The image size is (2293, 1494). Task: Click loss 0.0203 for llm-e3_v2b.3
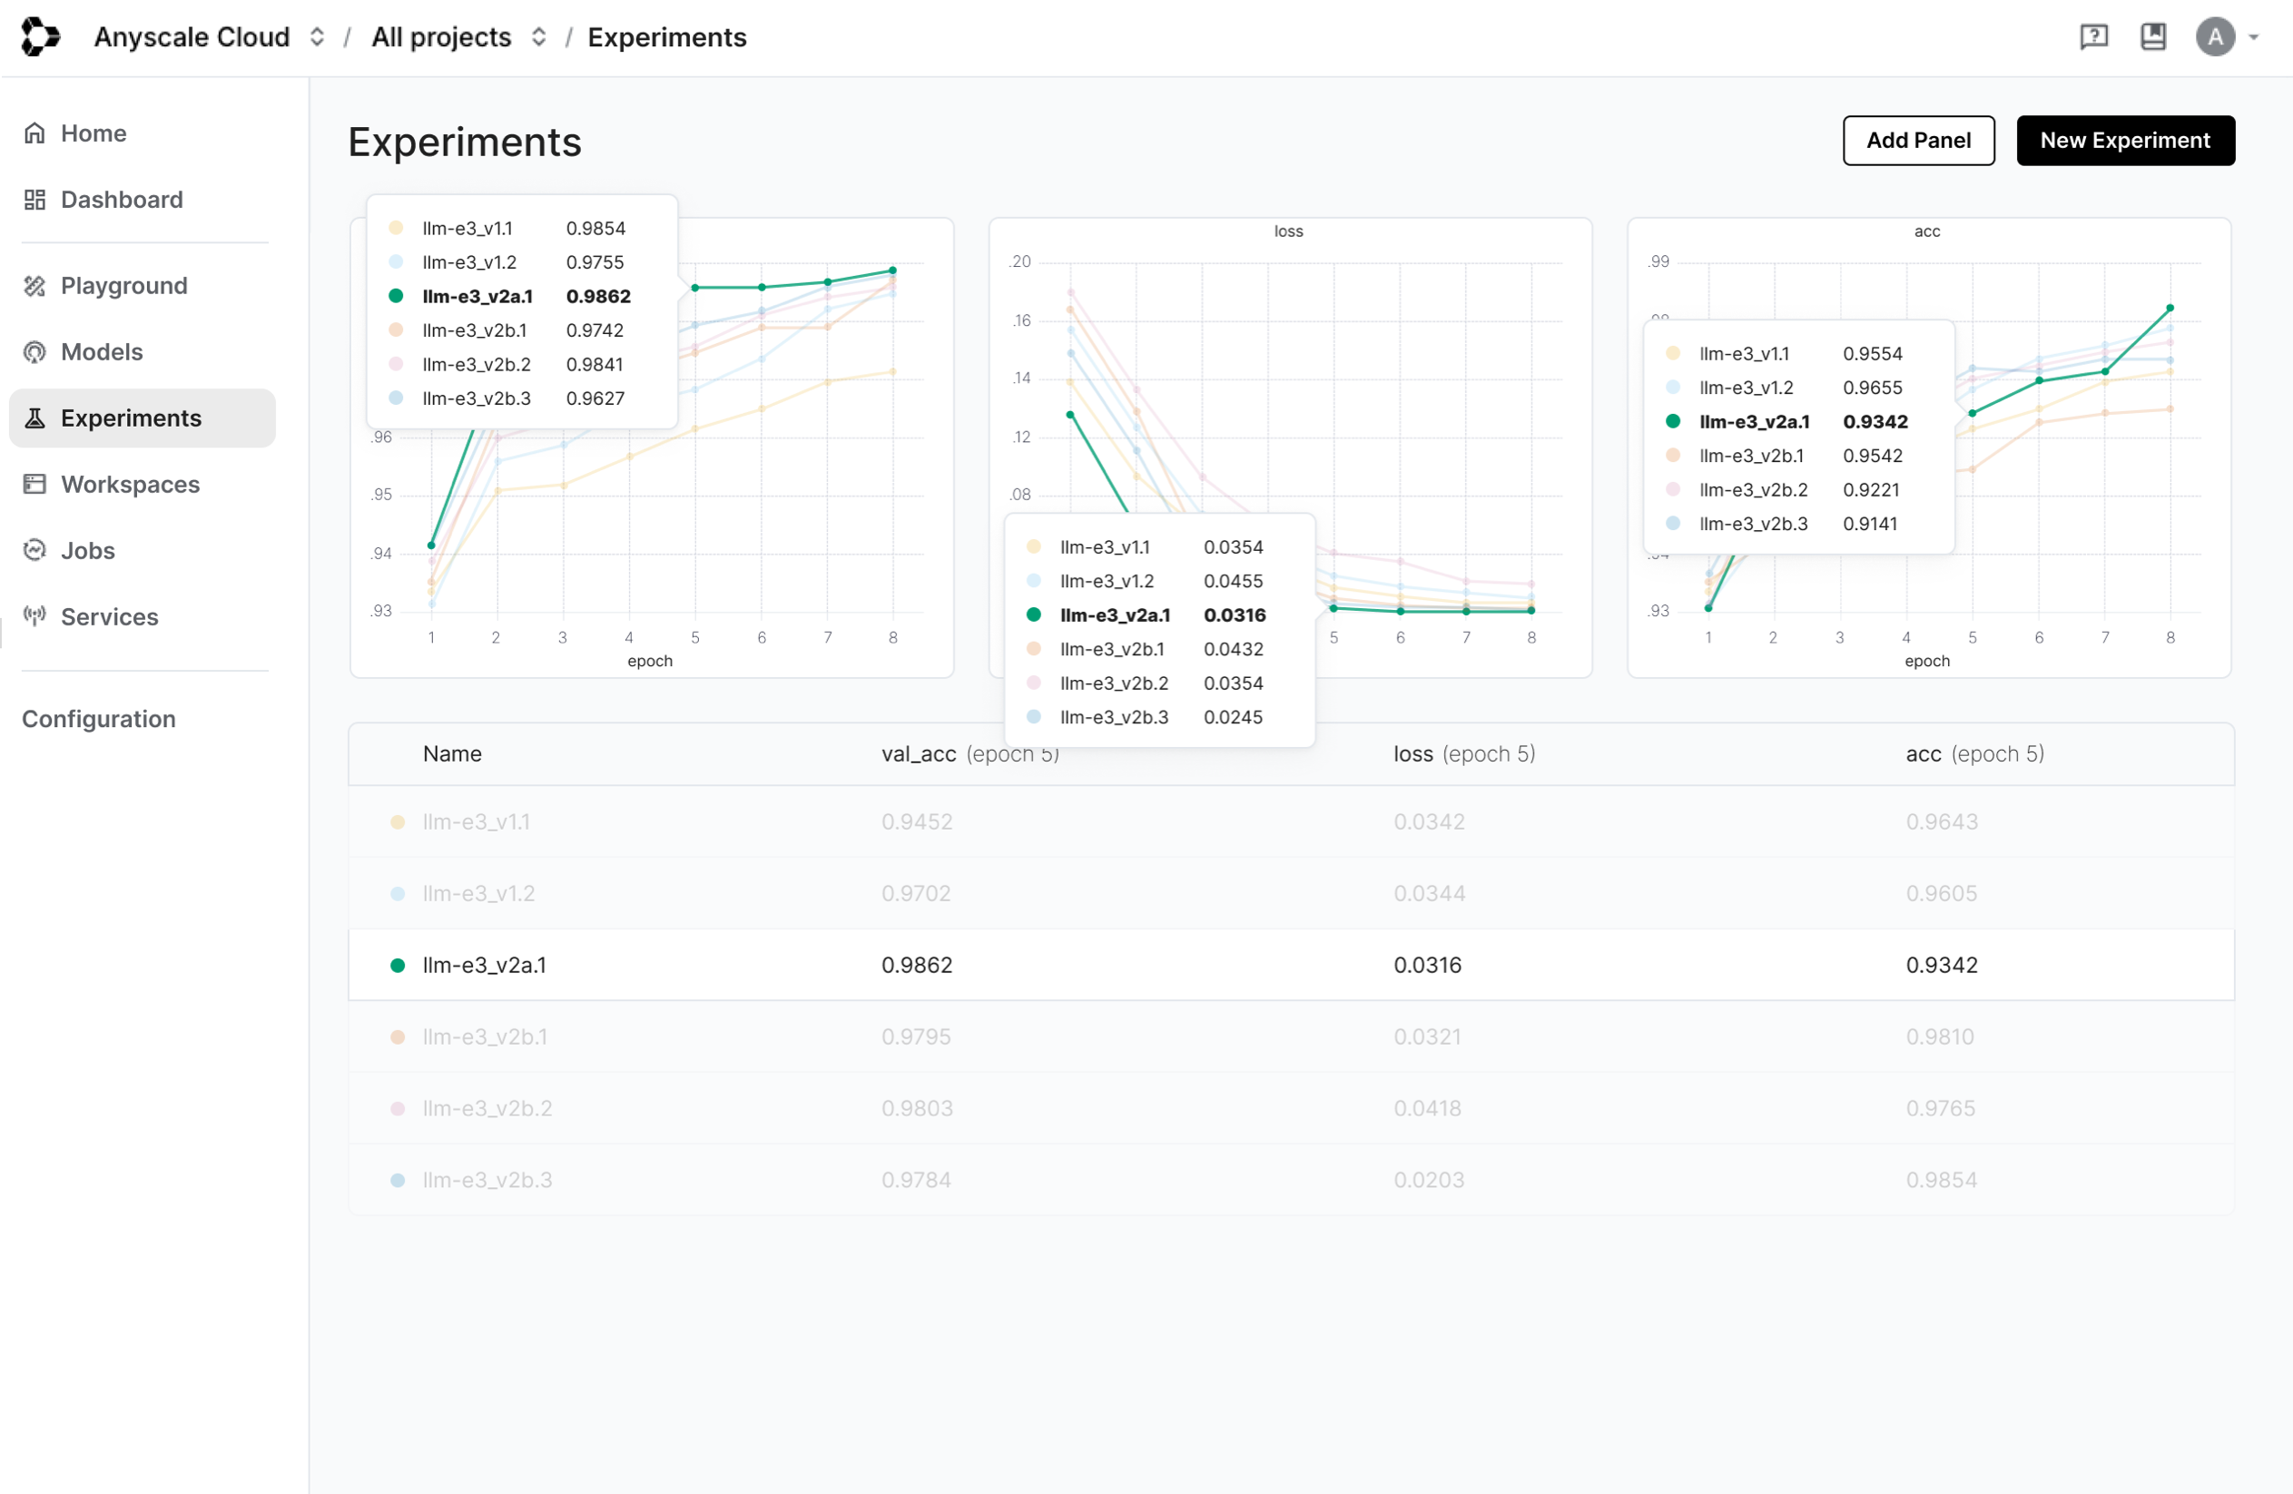tap(1428, 1179)
